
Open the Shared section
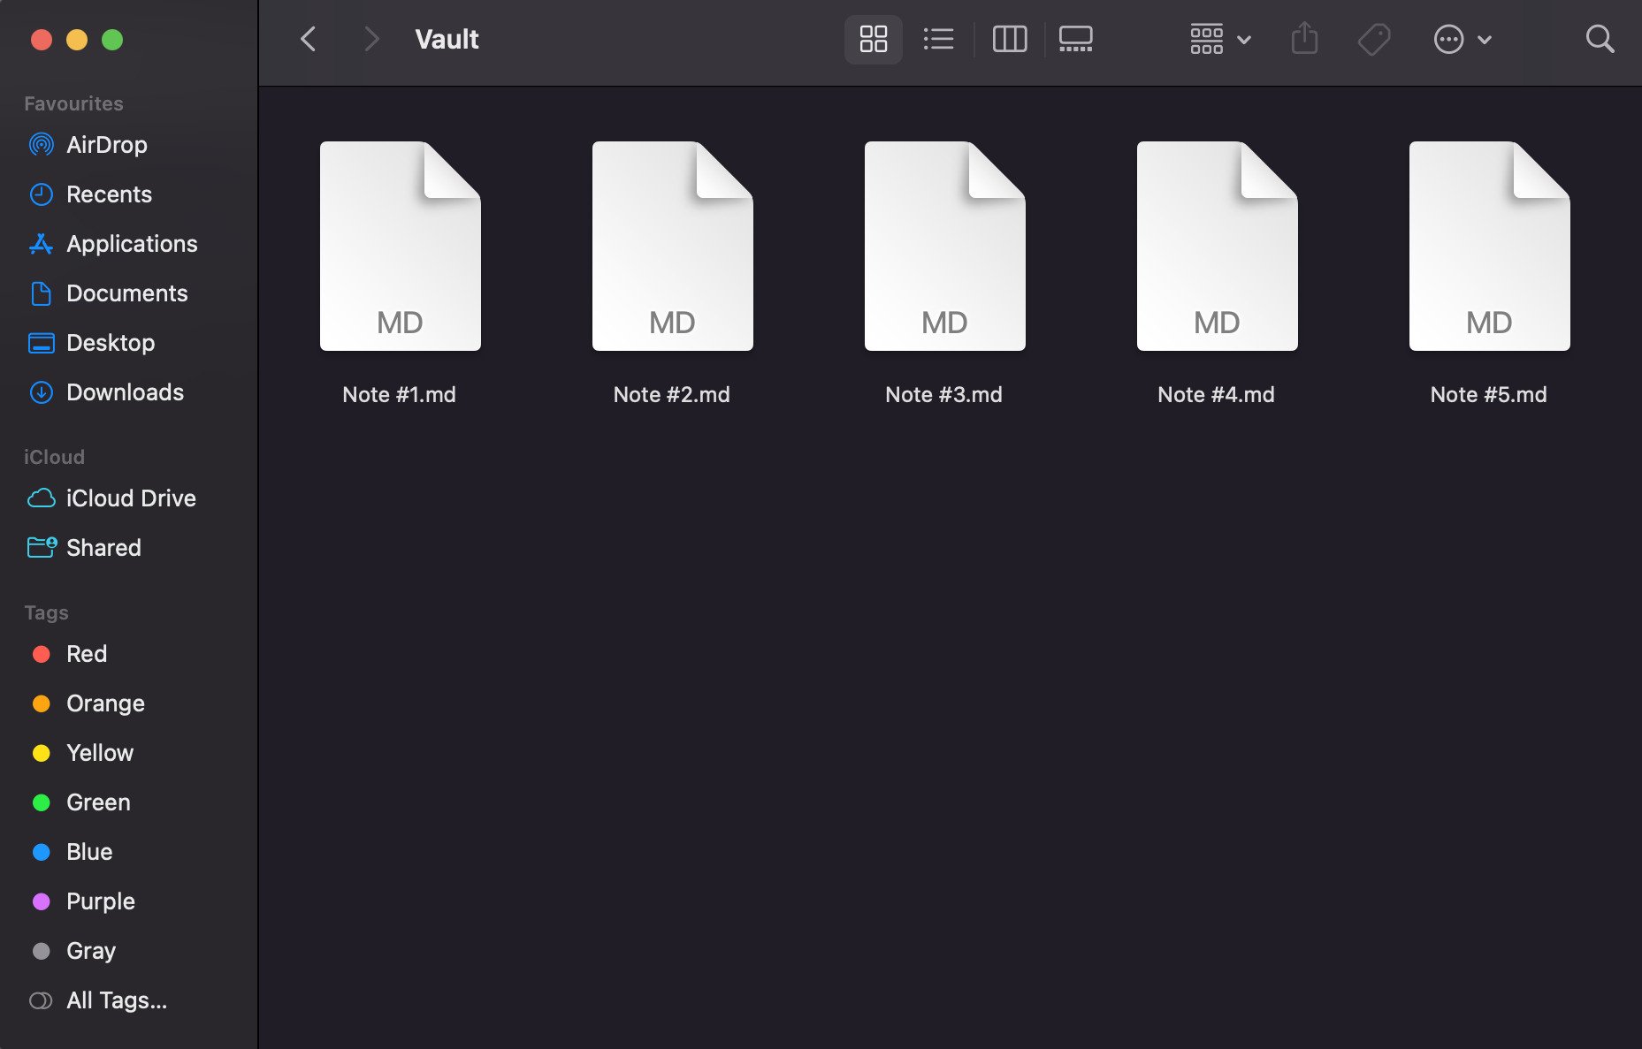[x=103, y=548]
